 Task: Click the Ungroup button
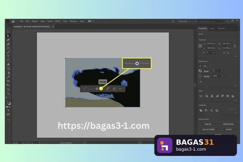click(x=208, y=124)
